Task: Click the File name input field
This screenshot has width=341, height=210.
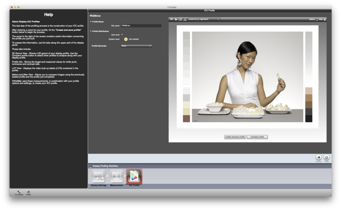Action: 141,26
